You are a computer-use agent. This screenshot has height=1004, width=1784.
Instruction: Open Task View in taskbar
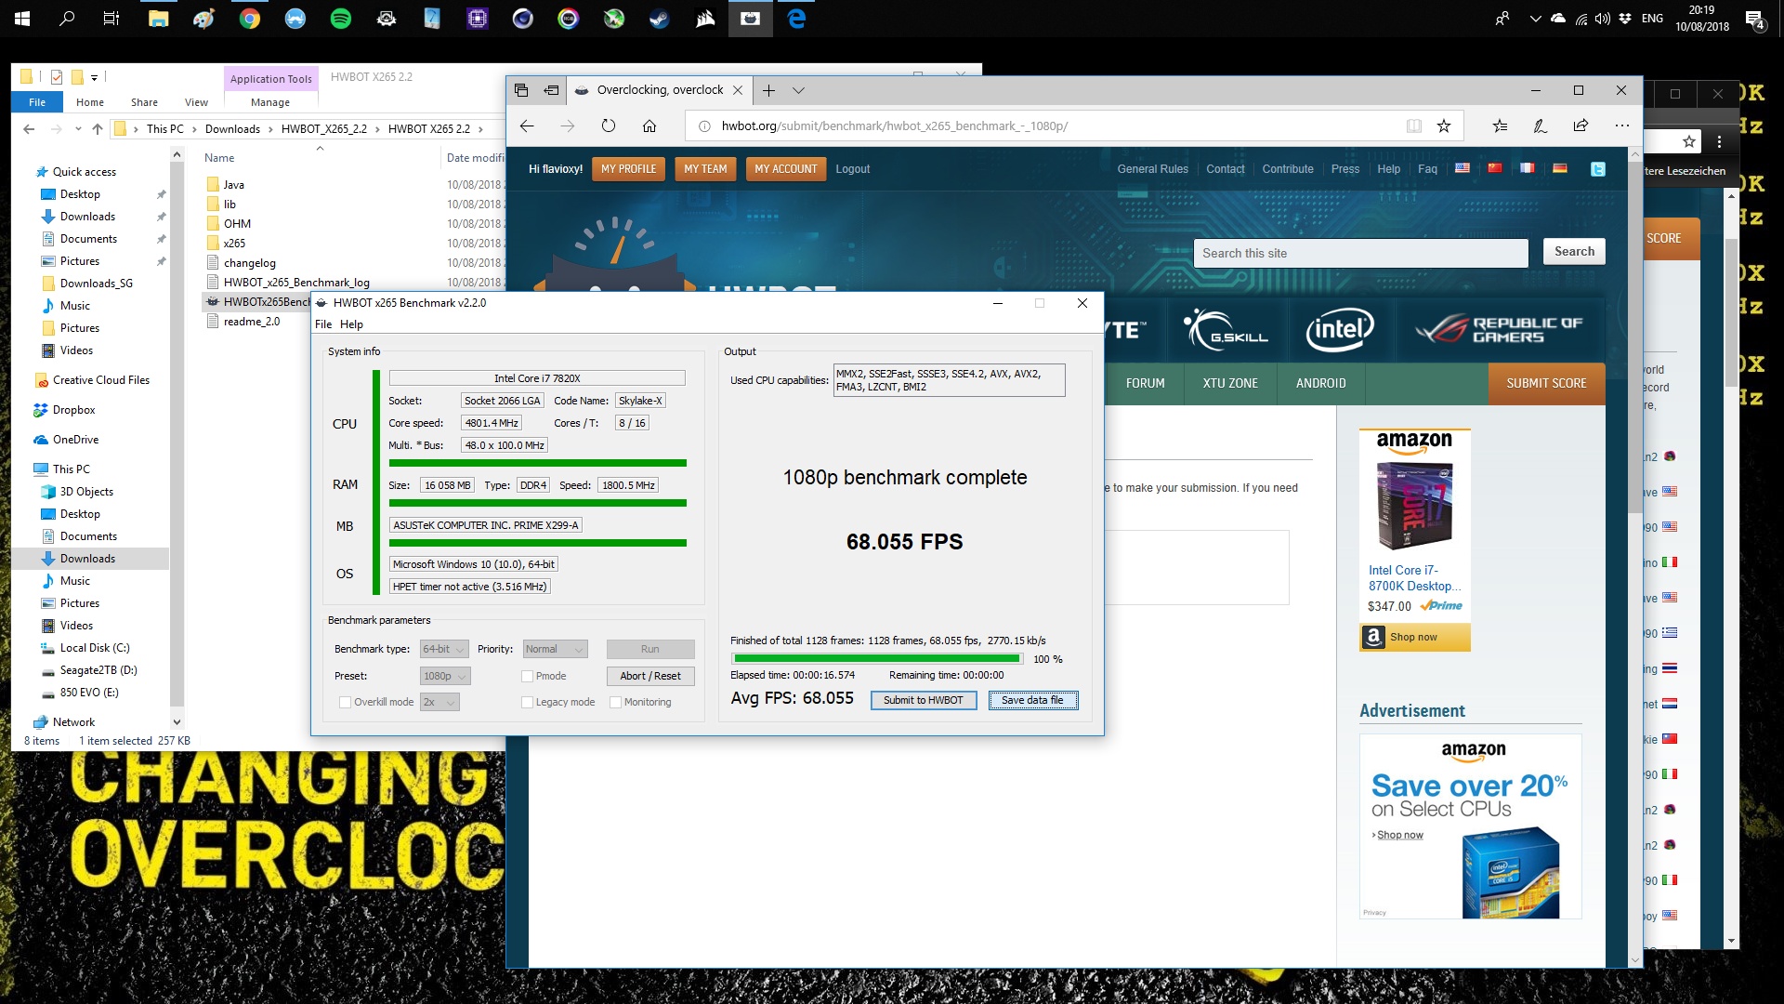[111, 19]
